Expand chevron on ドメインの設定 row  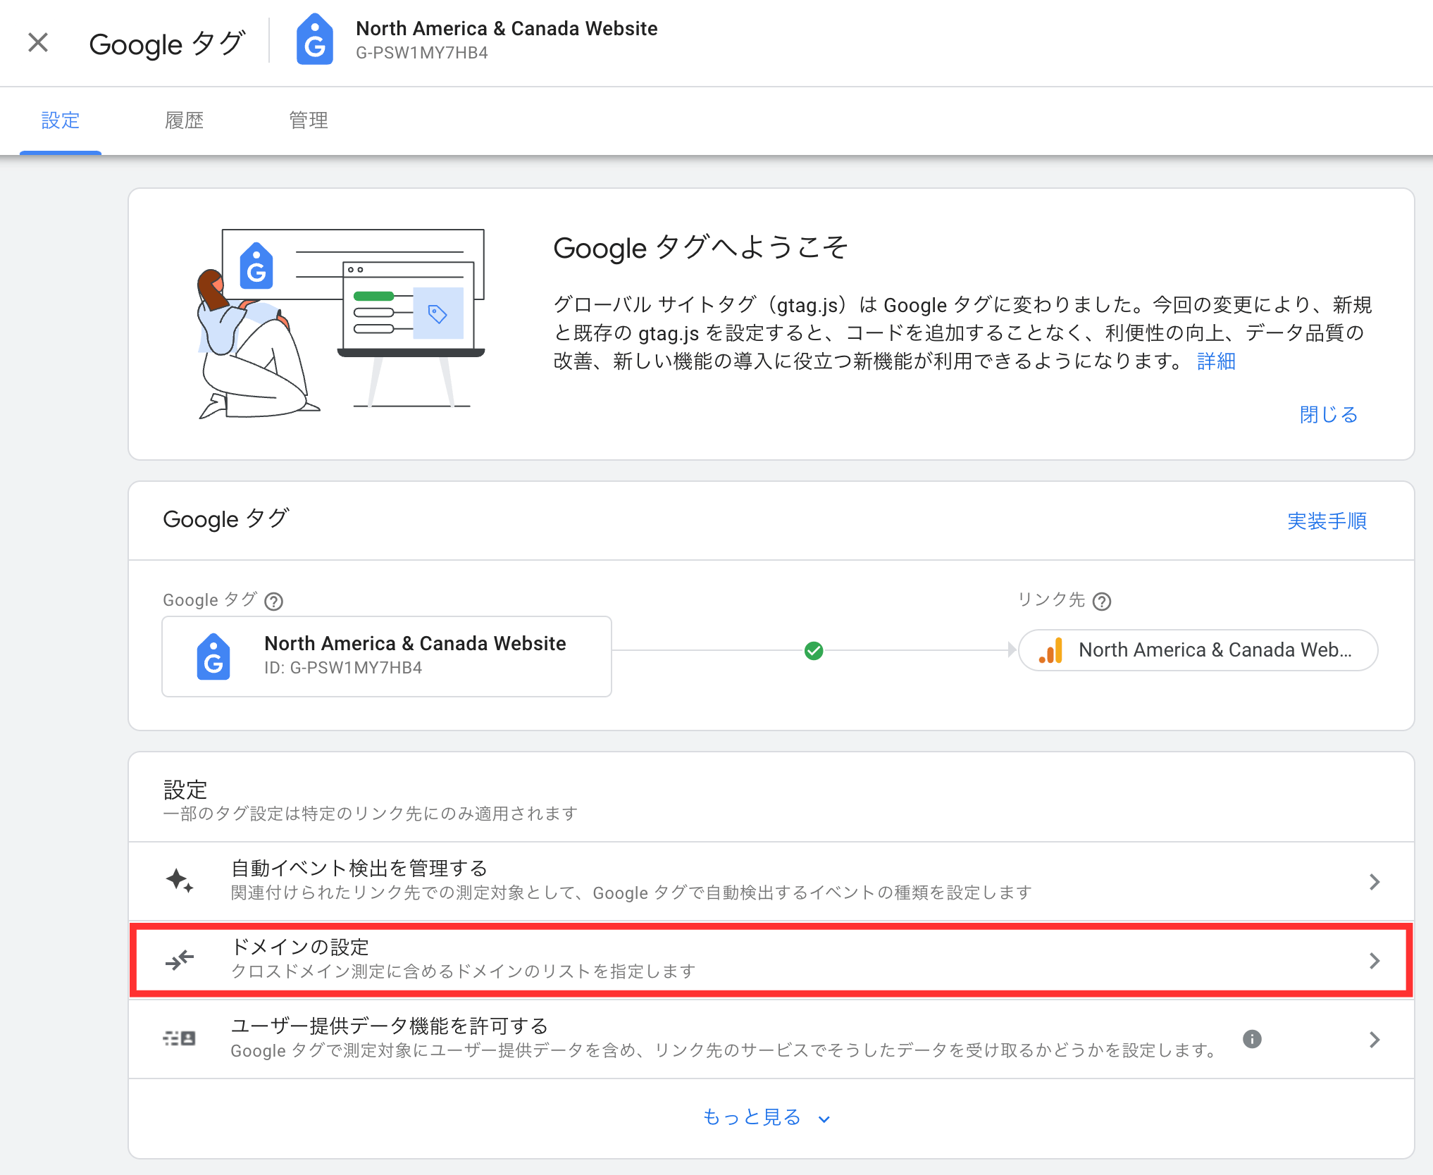[x=1374, y=960]
